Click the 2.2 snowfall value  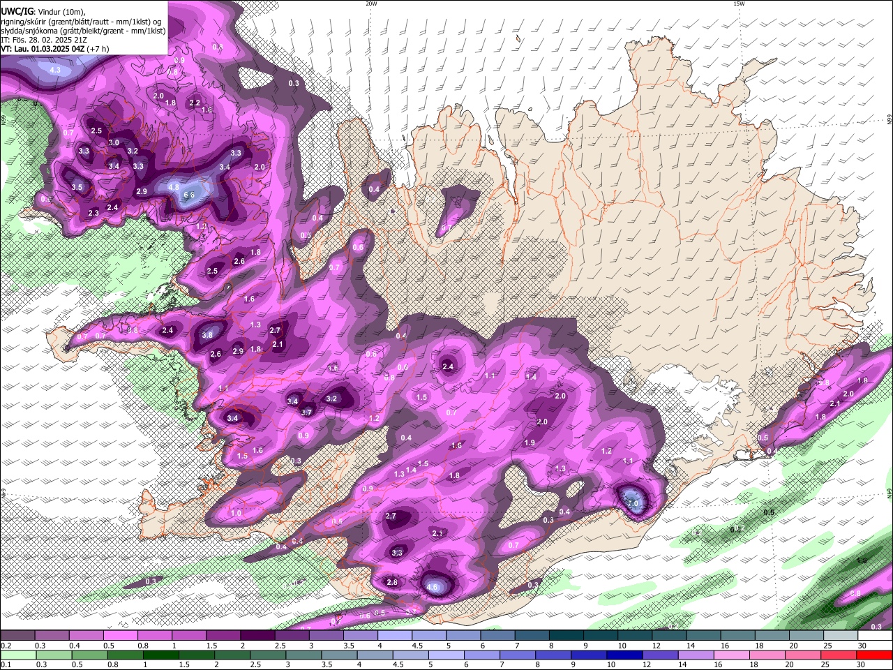click(195, 103)
